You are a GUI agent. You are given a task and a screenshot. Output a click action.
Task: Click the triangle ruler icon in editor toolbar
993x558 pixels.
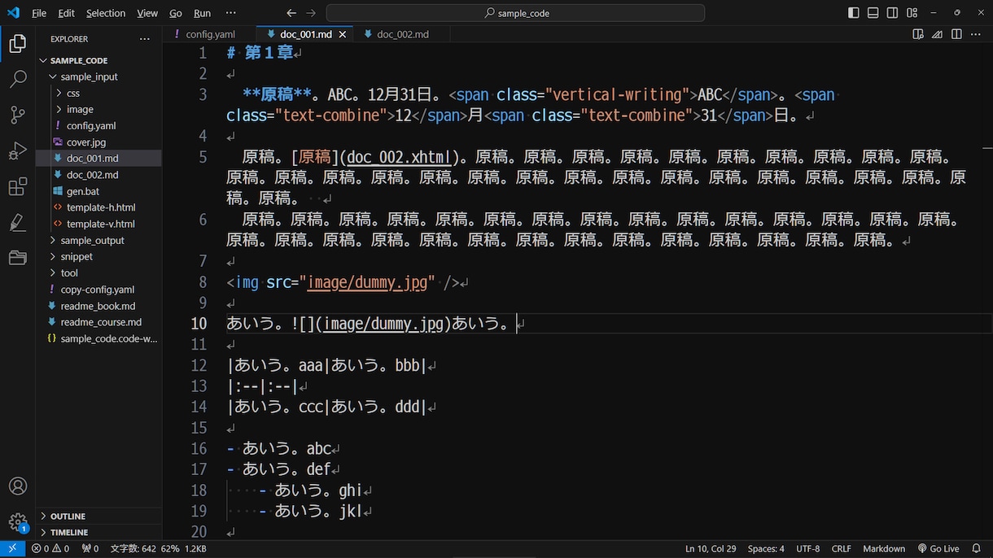(938, 34)
